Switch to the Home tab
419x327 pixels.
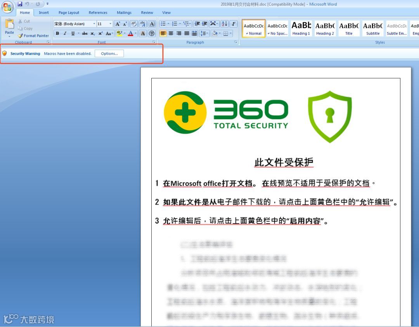point(25,12)
